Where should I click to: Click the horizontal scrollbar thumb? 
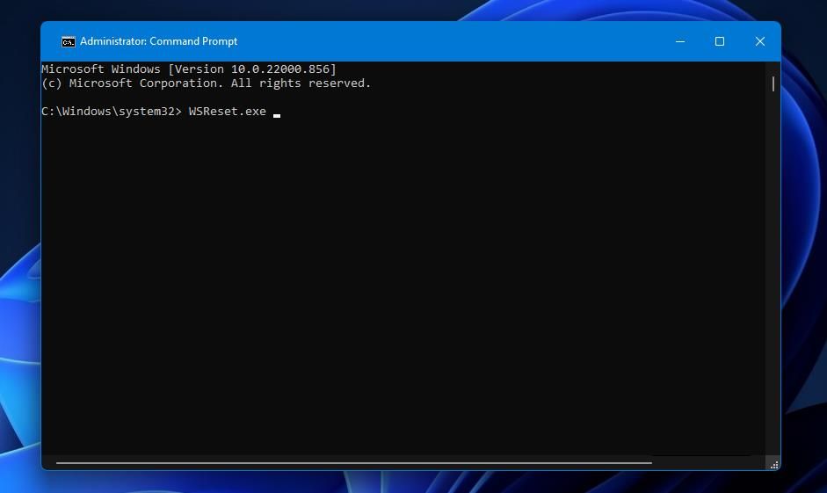354,463
